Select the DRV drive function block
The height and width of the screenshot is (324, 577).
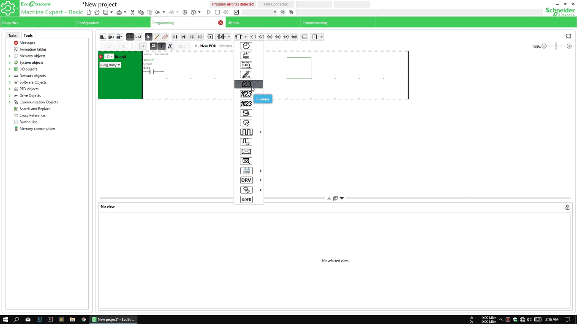click(x=246, y=180)
